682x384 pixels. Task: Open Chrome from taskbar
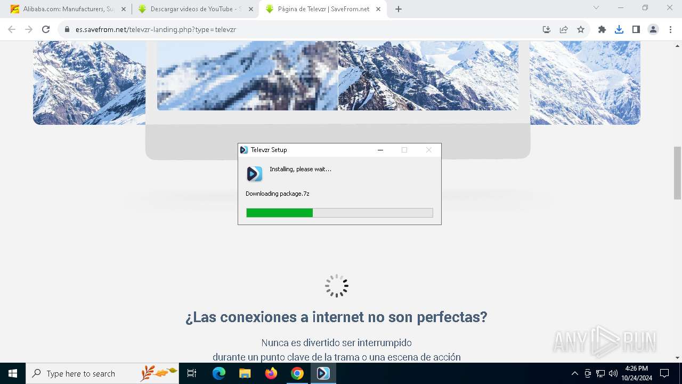point(297,373)
